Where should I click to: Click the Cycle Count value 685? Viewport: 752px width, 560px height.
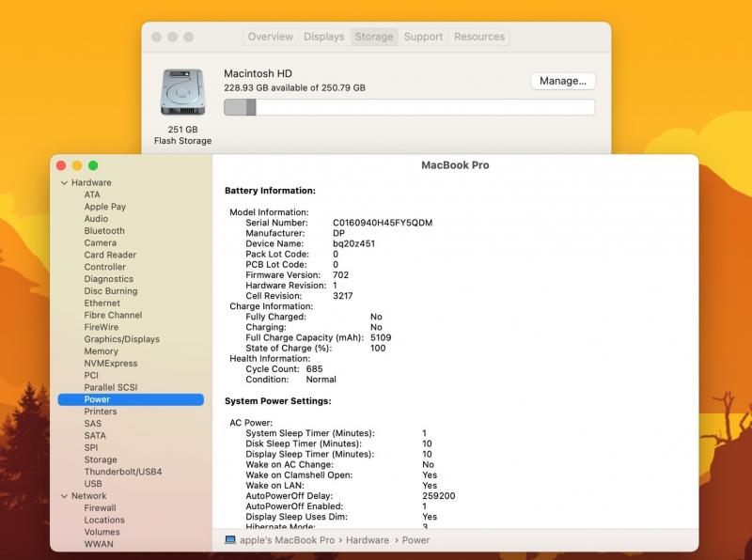pyautogui.click(x=314, y=368)
